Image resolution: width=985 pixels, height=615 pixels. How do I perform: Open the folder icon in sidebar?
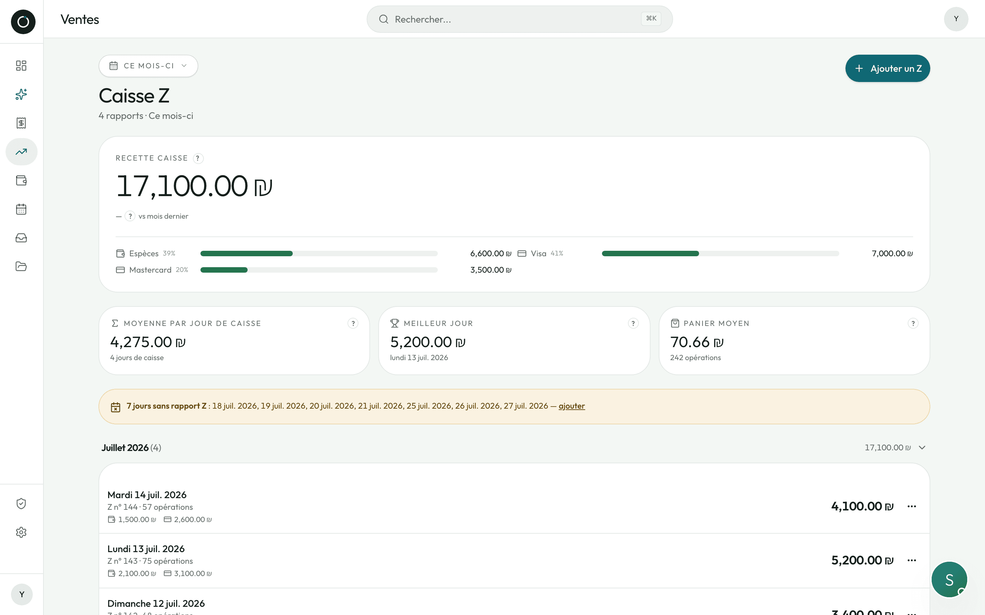tap(21, 266)
